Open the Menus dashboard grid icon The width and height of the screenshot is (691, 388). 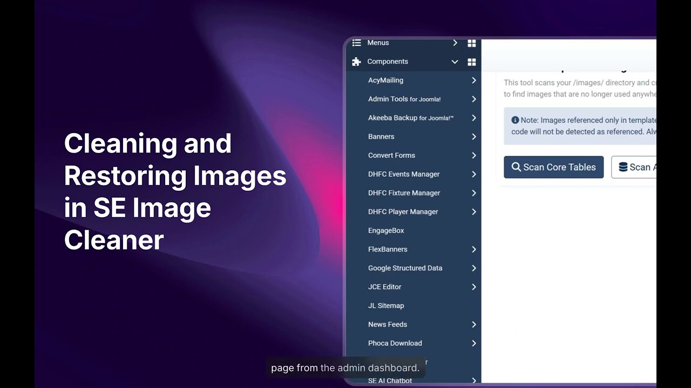(472, 43)
